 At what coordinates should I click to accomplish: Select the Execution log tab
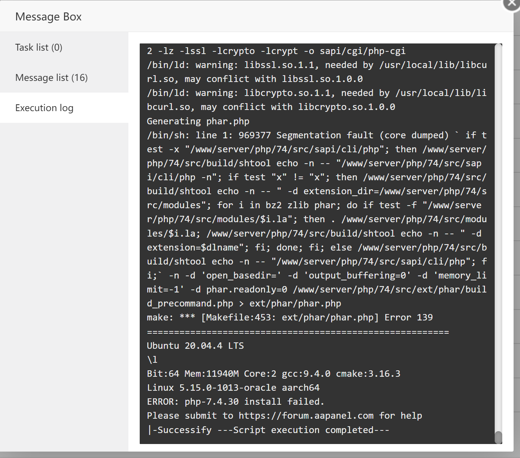[x=44, y=108]
